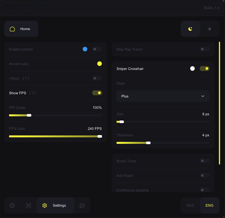
Task: Enable the Bomb Timer toggle
Action: (205, 161)
